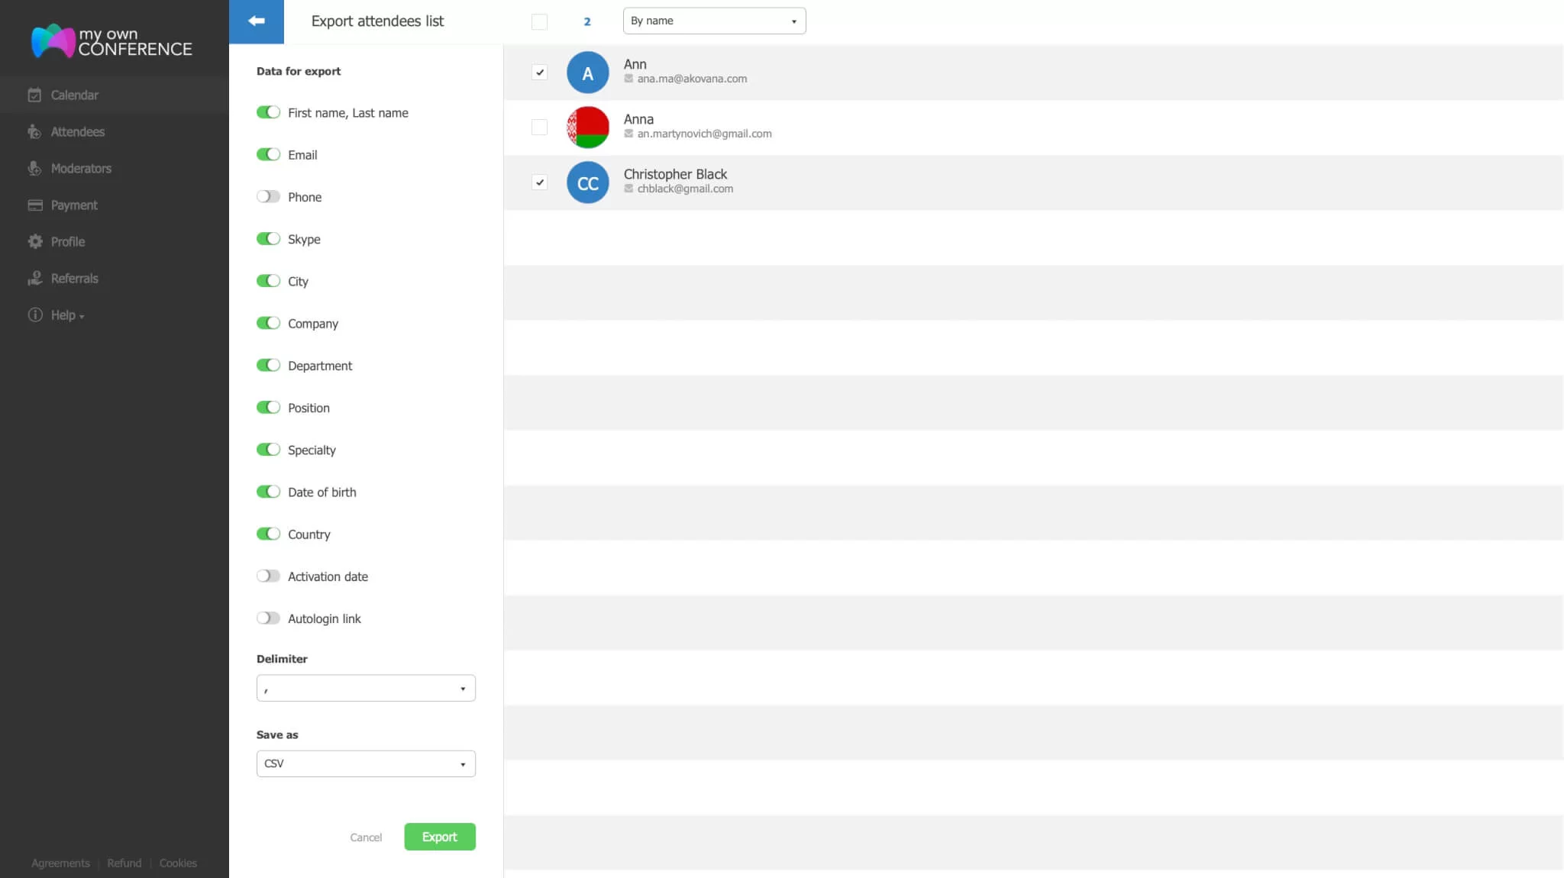The height and width of the screenshot is (878, 1564).
Task: Turn on Autologin link toggle
Action: tap(268, 618)
